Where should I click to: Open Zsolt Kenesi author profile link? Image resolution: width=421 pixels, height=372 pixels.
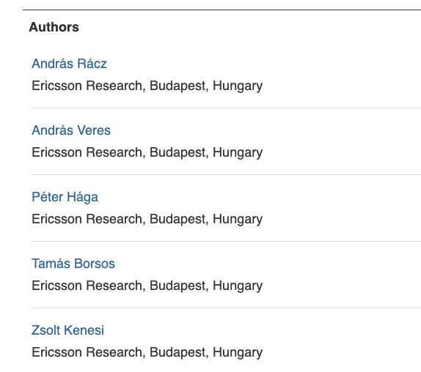pyautogui.click(x=67, y=330)
